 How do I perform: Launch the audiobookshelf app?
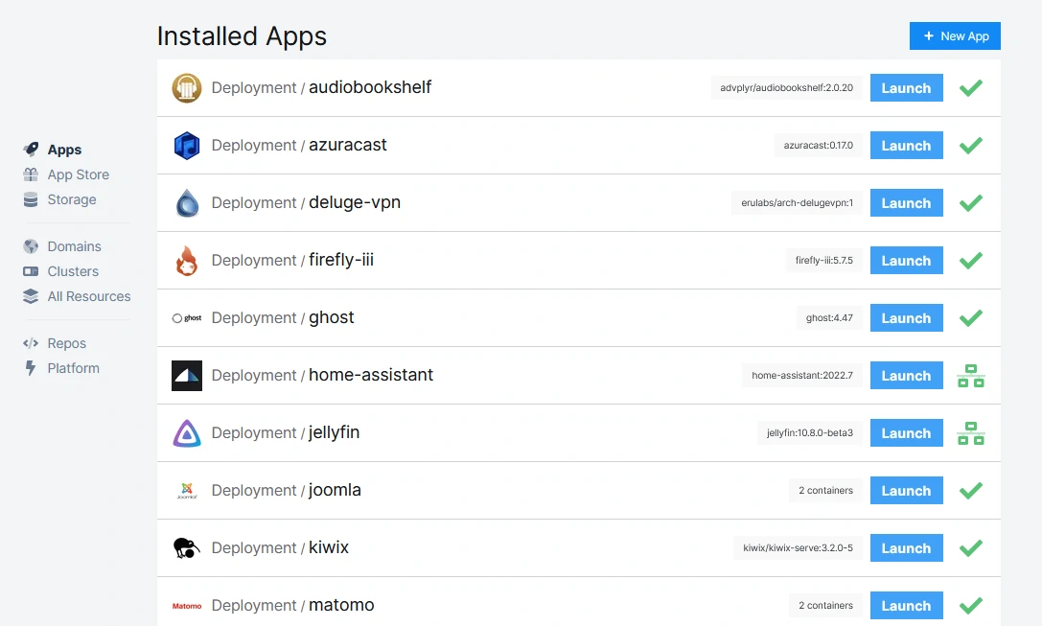click(907, 88)
